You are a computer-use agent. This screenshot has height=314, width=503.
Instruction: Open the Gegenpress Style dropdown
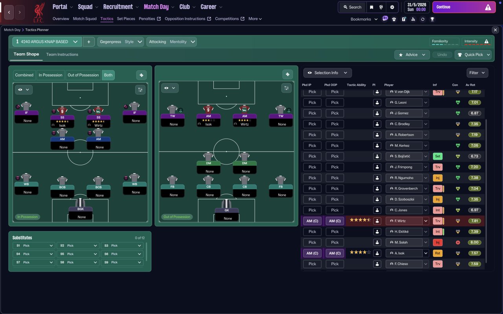click(121, 42)
